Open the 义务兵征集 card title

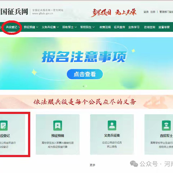[112, 136]
